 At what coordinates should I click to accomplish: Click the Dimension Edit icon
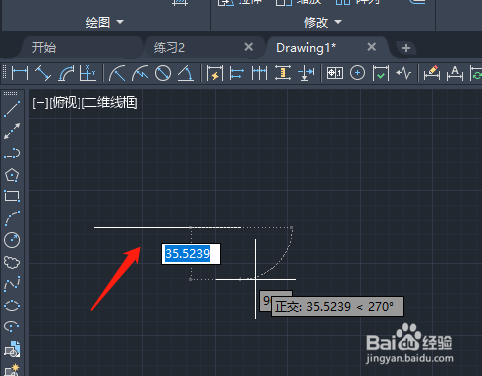432,73
